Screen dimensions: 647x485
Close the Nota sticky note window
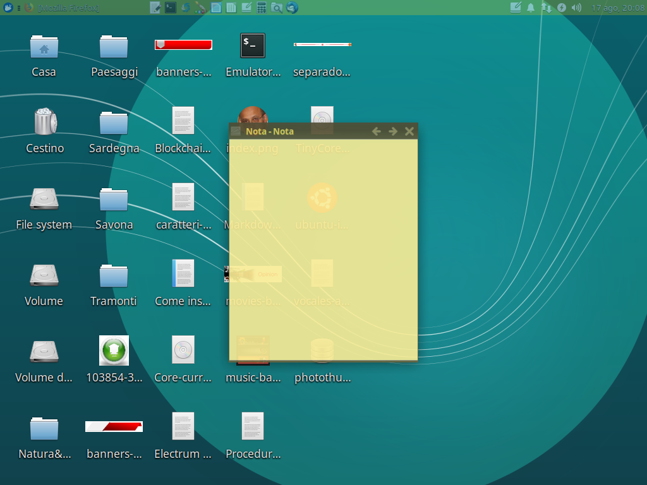409,131
